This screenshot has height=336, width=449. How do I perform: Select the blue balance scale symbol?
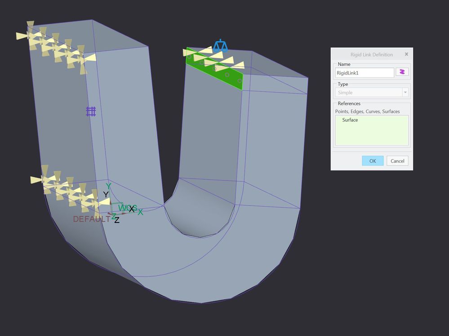[220, 45]
